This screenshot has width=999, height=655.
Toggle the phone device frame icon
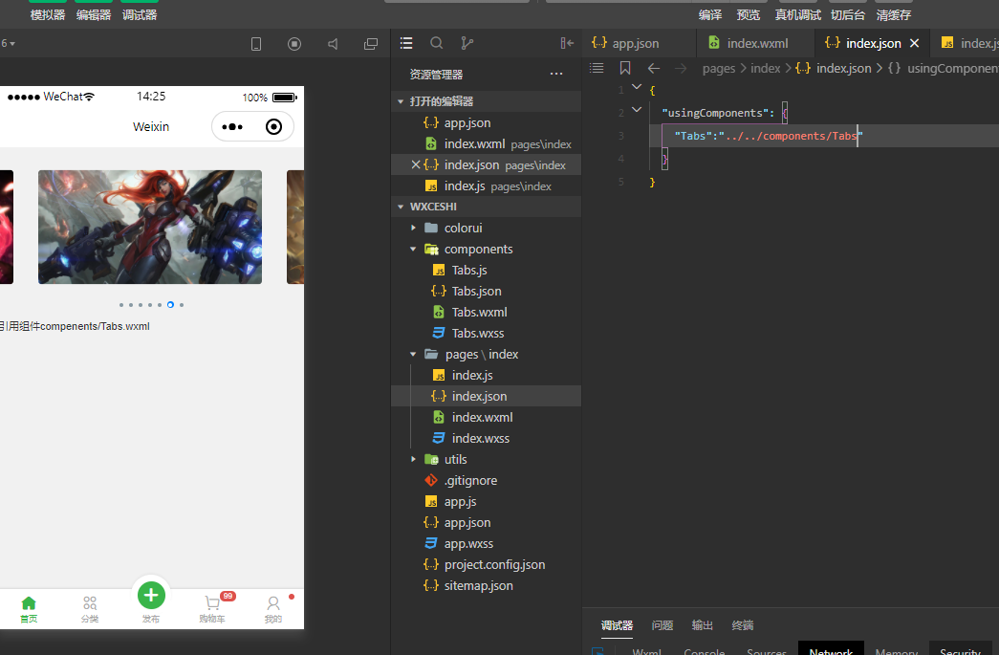click(256, 44)
